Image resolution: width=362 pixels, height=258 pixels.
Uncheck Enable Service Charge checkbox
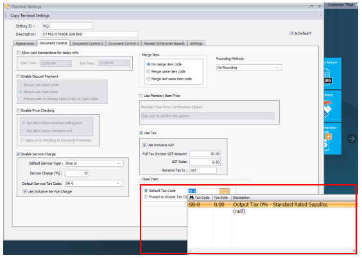tap(18, 154)
